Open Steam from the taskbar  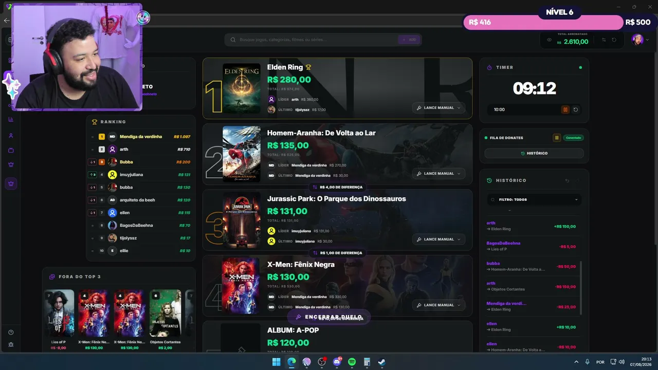point(382,362)
